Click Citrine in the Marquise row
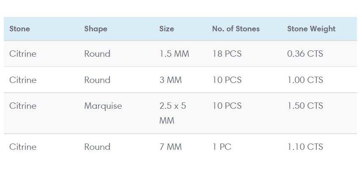362x182 pixels. pyautogui.click(x=23, y=106)
